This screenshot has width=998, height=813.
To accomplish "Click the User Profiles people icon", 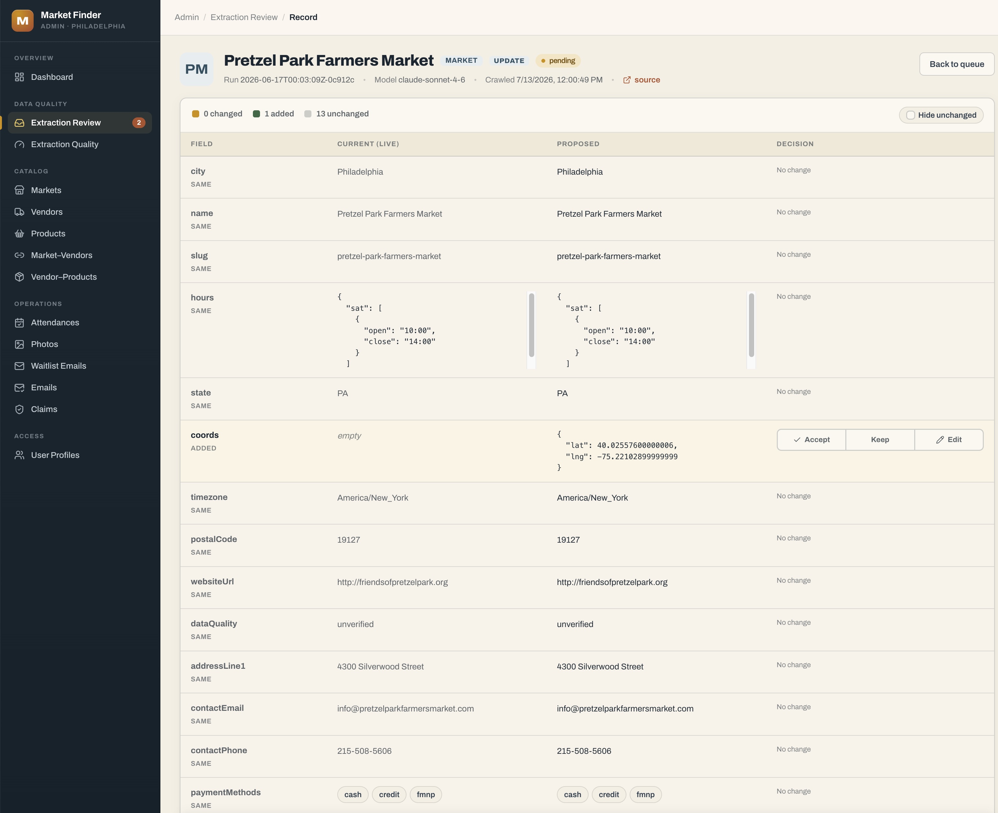I will point(19,455).
